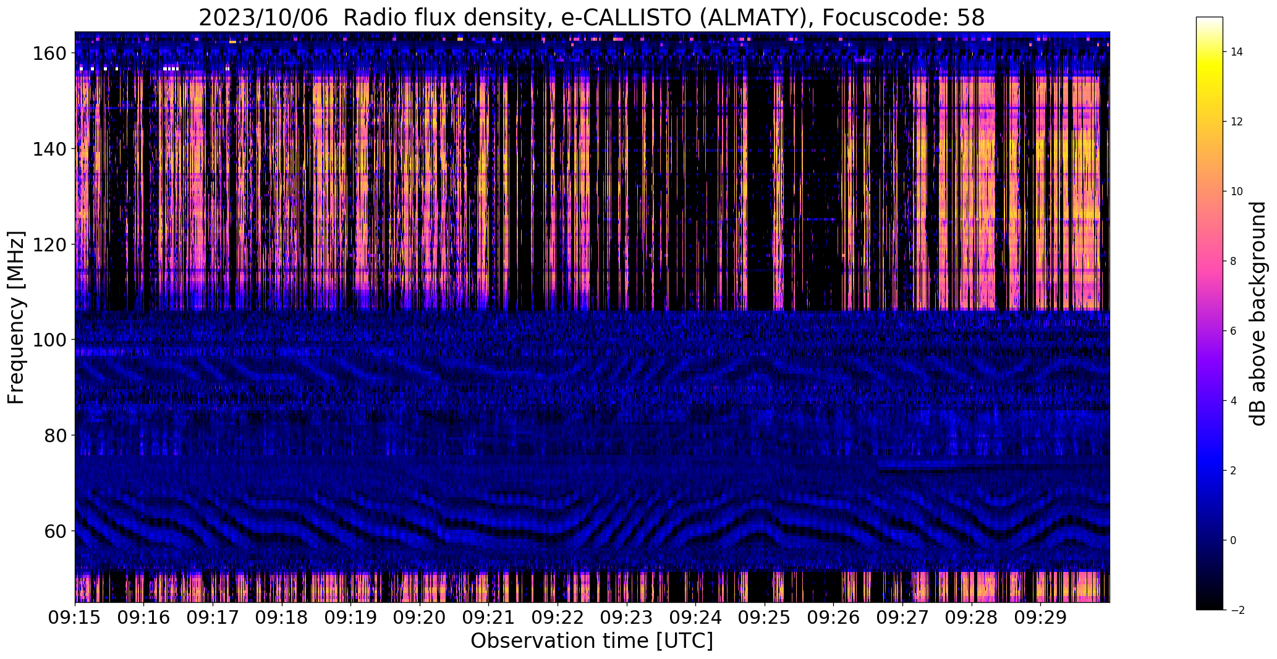Click the colorbar tick value 6
The width and height of the screenshot is (1277, 659).
click(1234, 331)
